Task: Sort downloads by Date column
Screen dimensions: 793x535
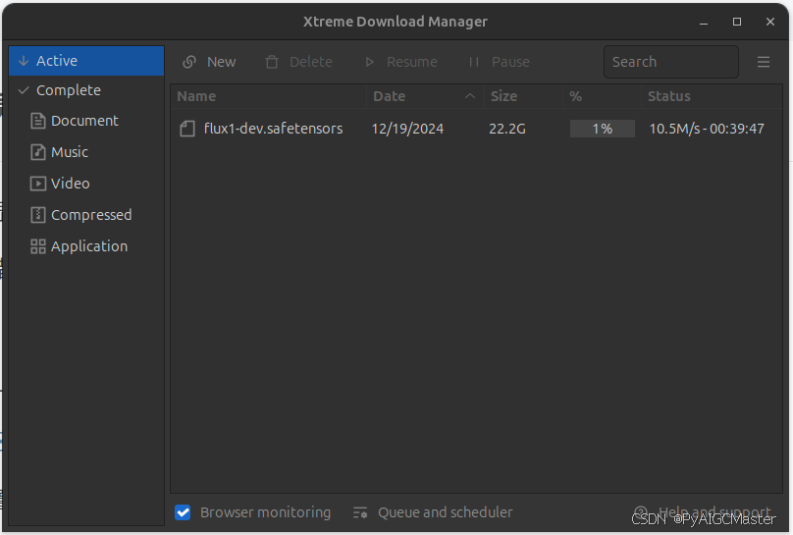Action: (425, 96)
